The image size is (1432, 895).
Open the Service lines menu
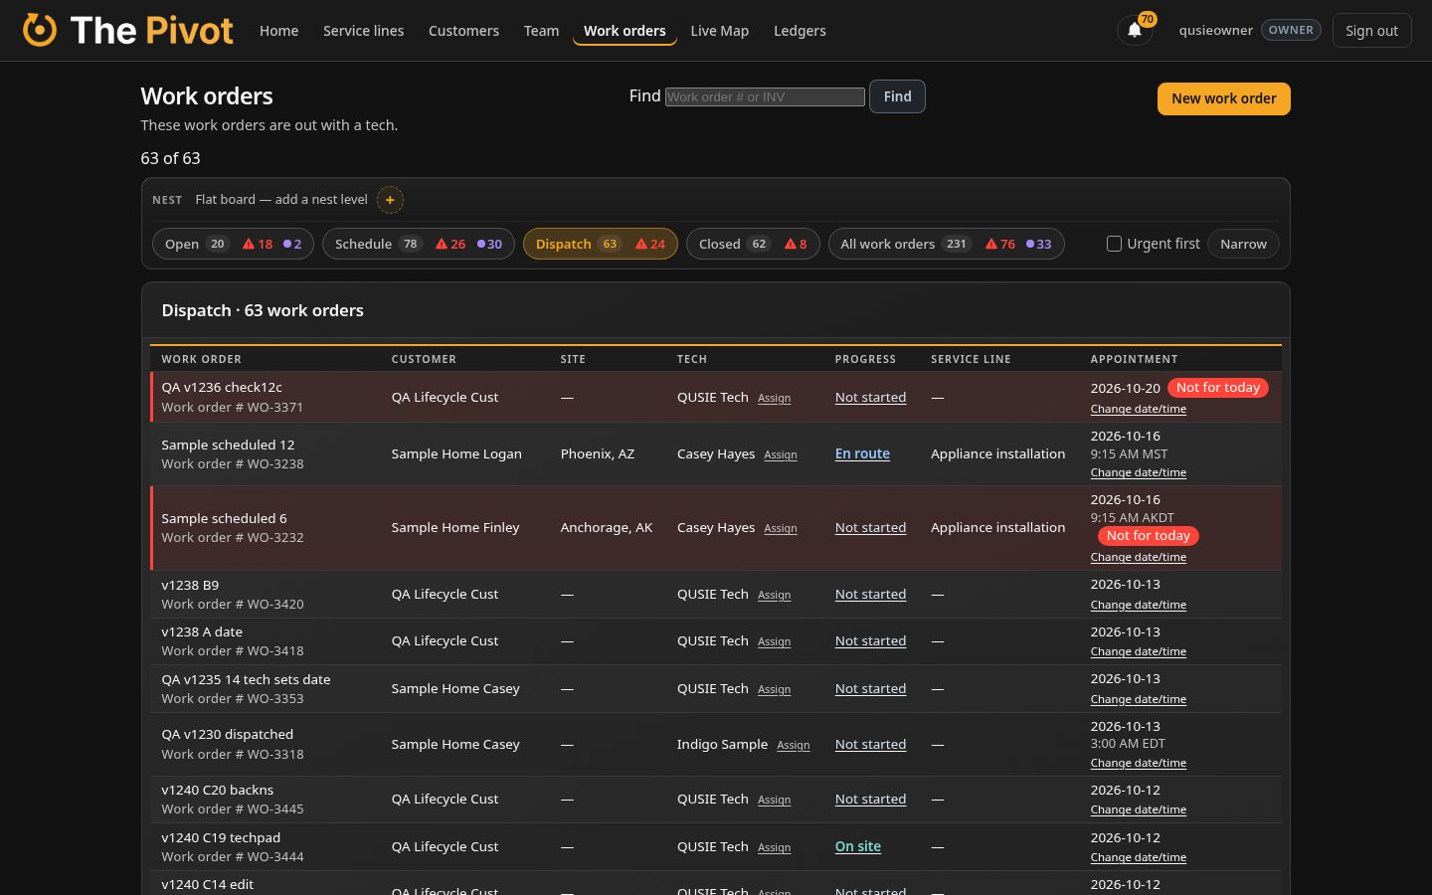(363, 31)
